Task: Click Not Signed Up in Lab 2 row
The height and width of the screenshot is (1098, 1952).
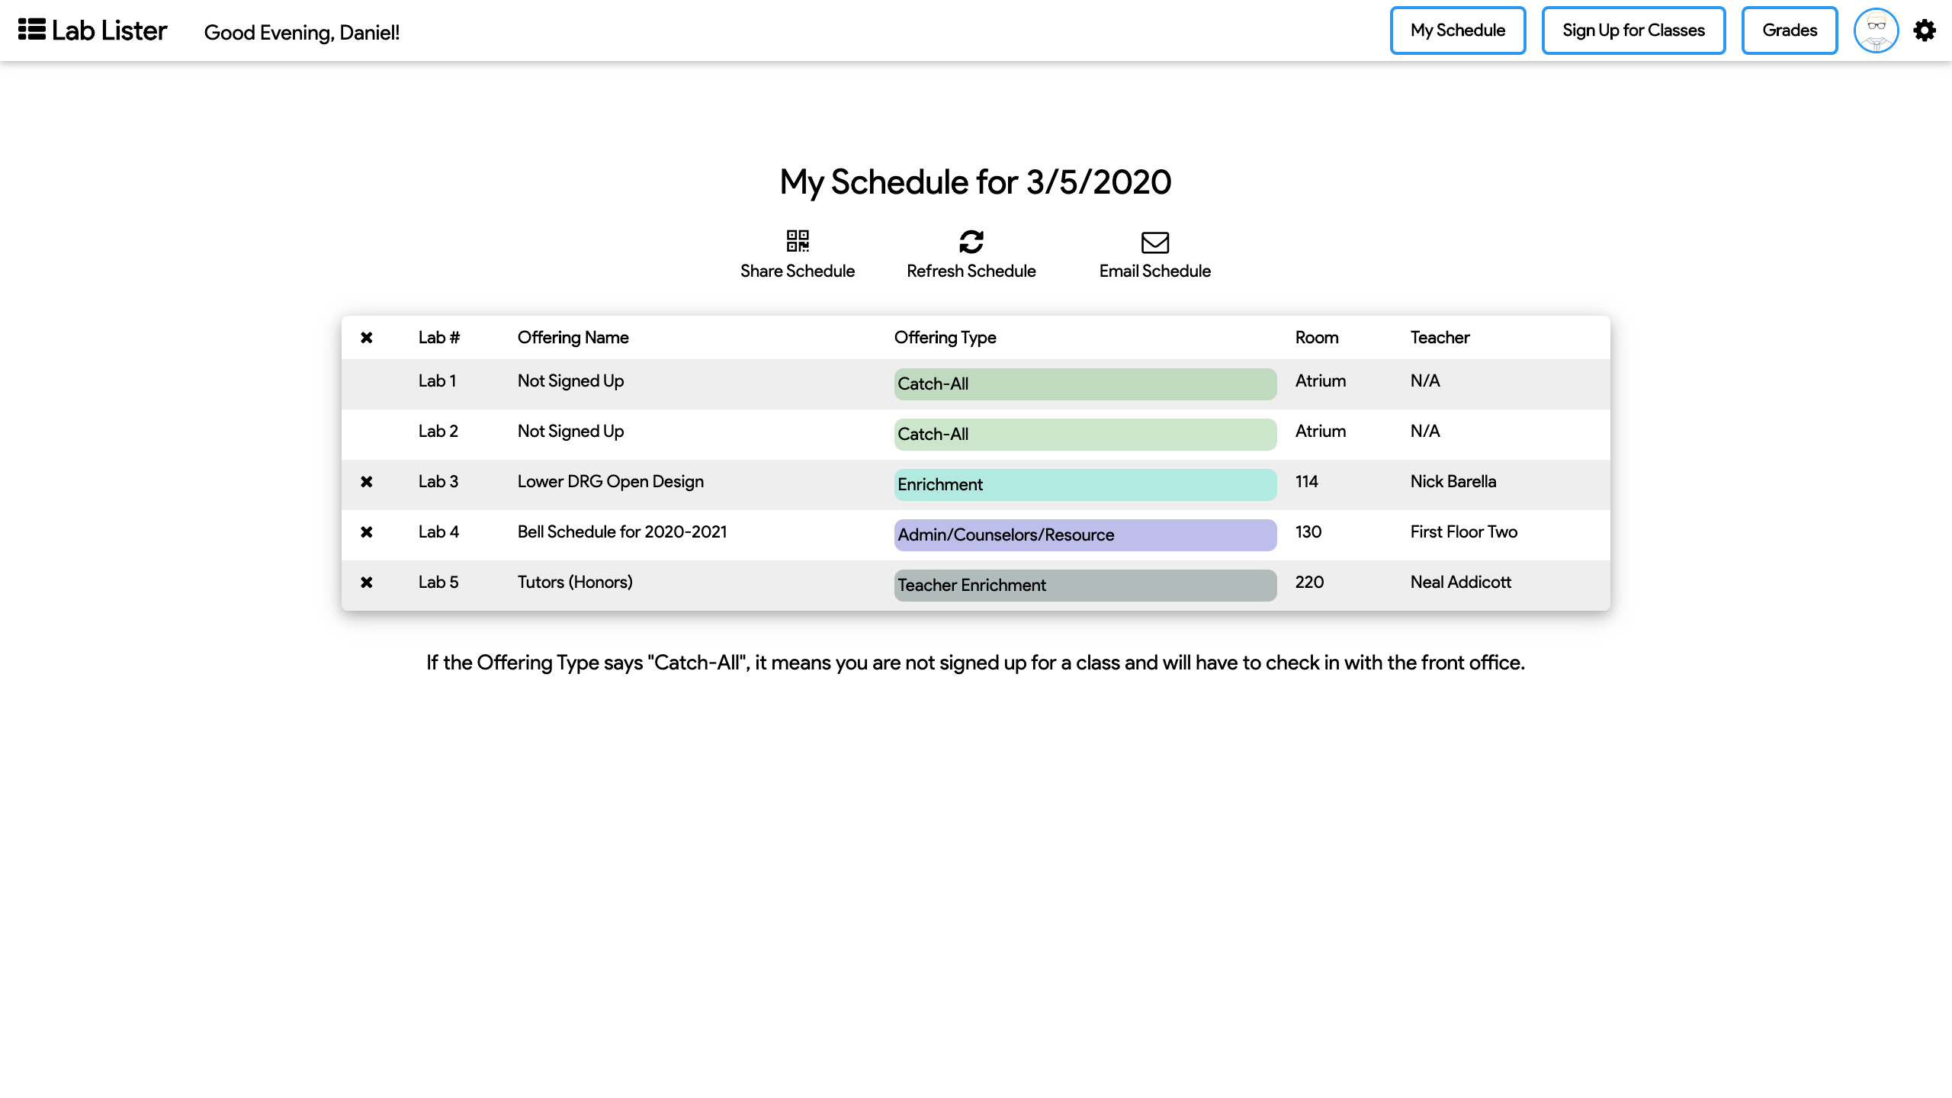Action: 570,432
